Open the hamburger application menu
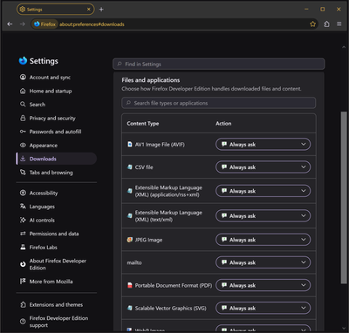Image resolution: width=349 pixels, height=333 pixels. click(x=339, y=24)
